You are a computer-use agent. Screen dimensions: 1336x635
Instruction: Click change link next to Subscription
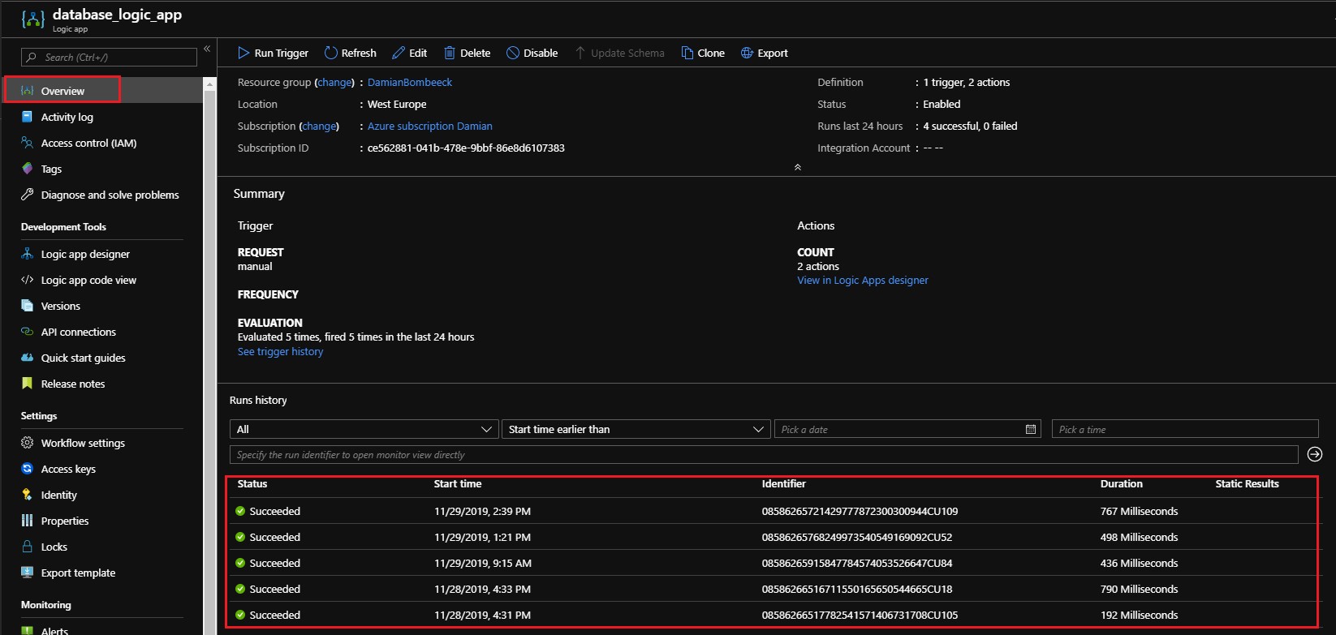pyautogui.click(x=319, y=126)
